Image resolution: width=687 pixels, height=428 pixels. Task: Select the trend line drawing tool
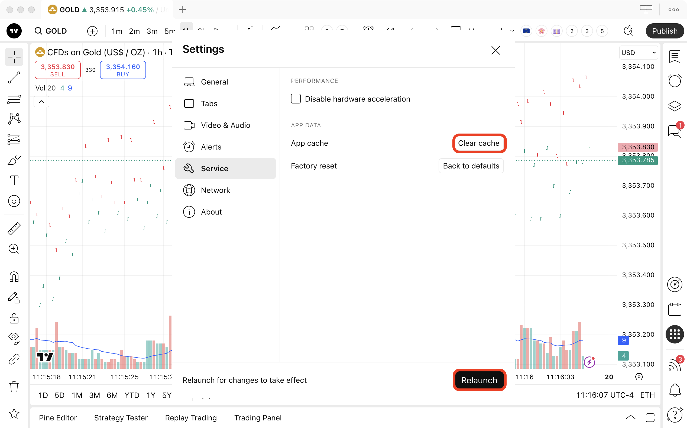pos(14,77)
